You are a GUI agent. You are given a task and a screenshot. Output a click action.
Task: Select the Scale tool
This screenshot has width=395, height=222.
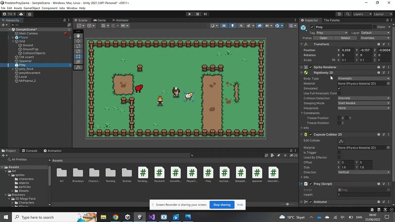pos(78,51)
